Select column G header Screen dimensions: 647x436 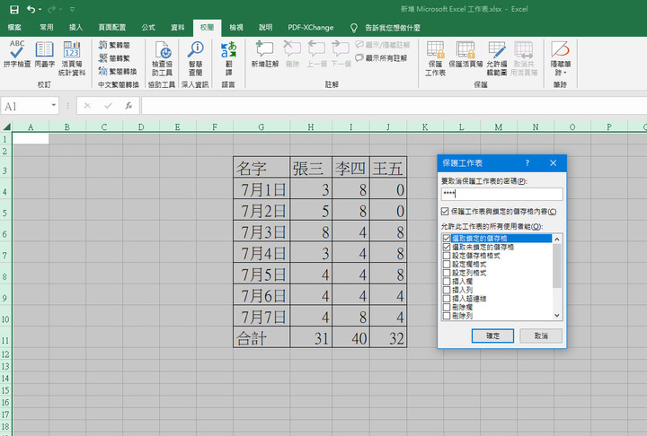(261, 126)
